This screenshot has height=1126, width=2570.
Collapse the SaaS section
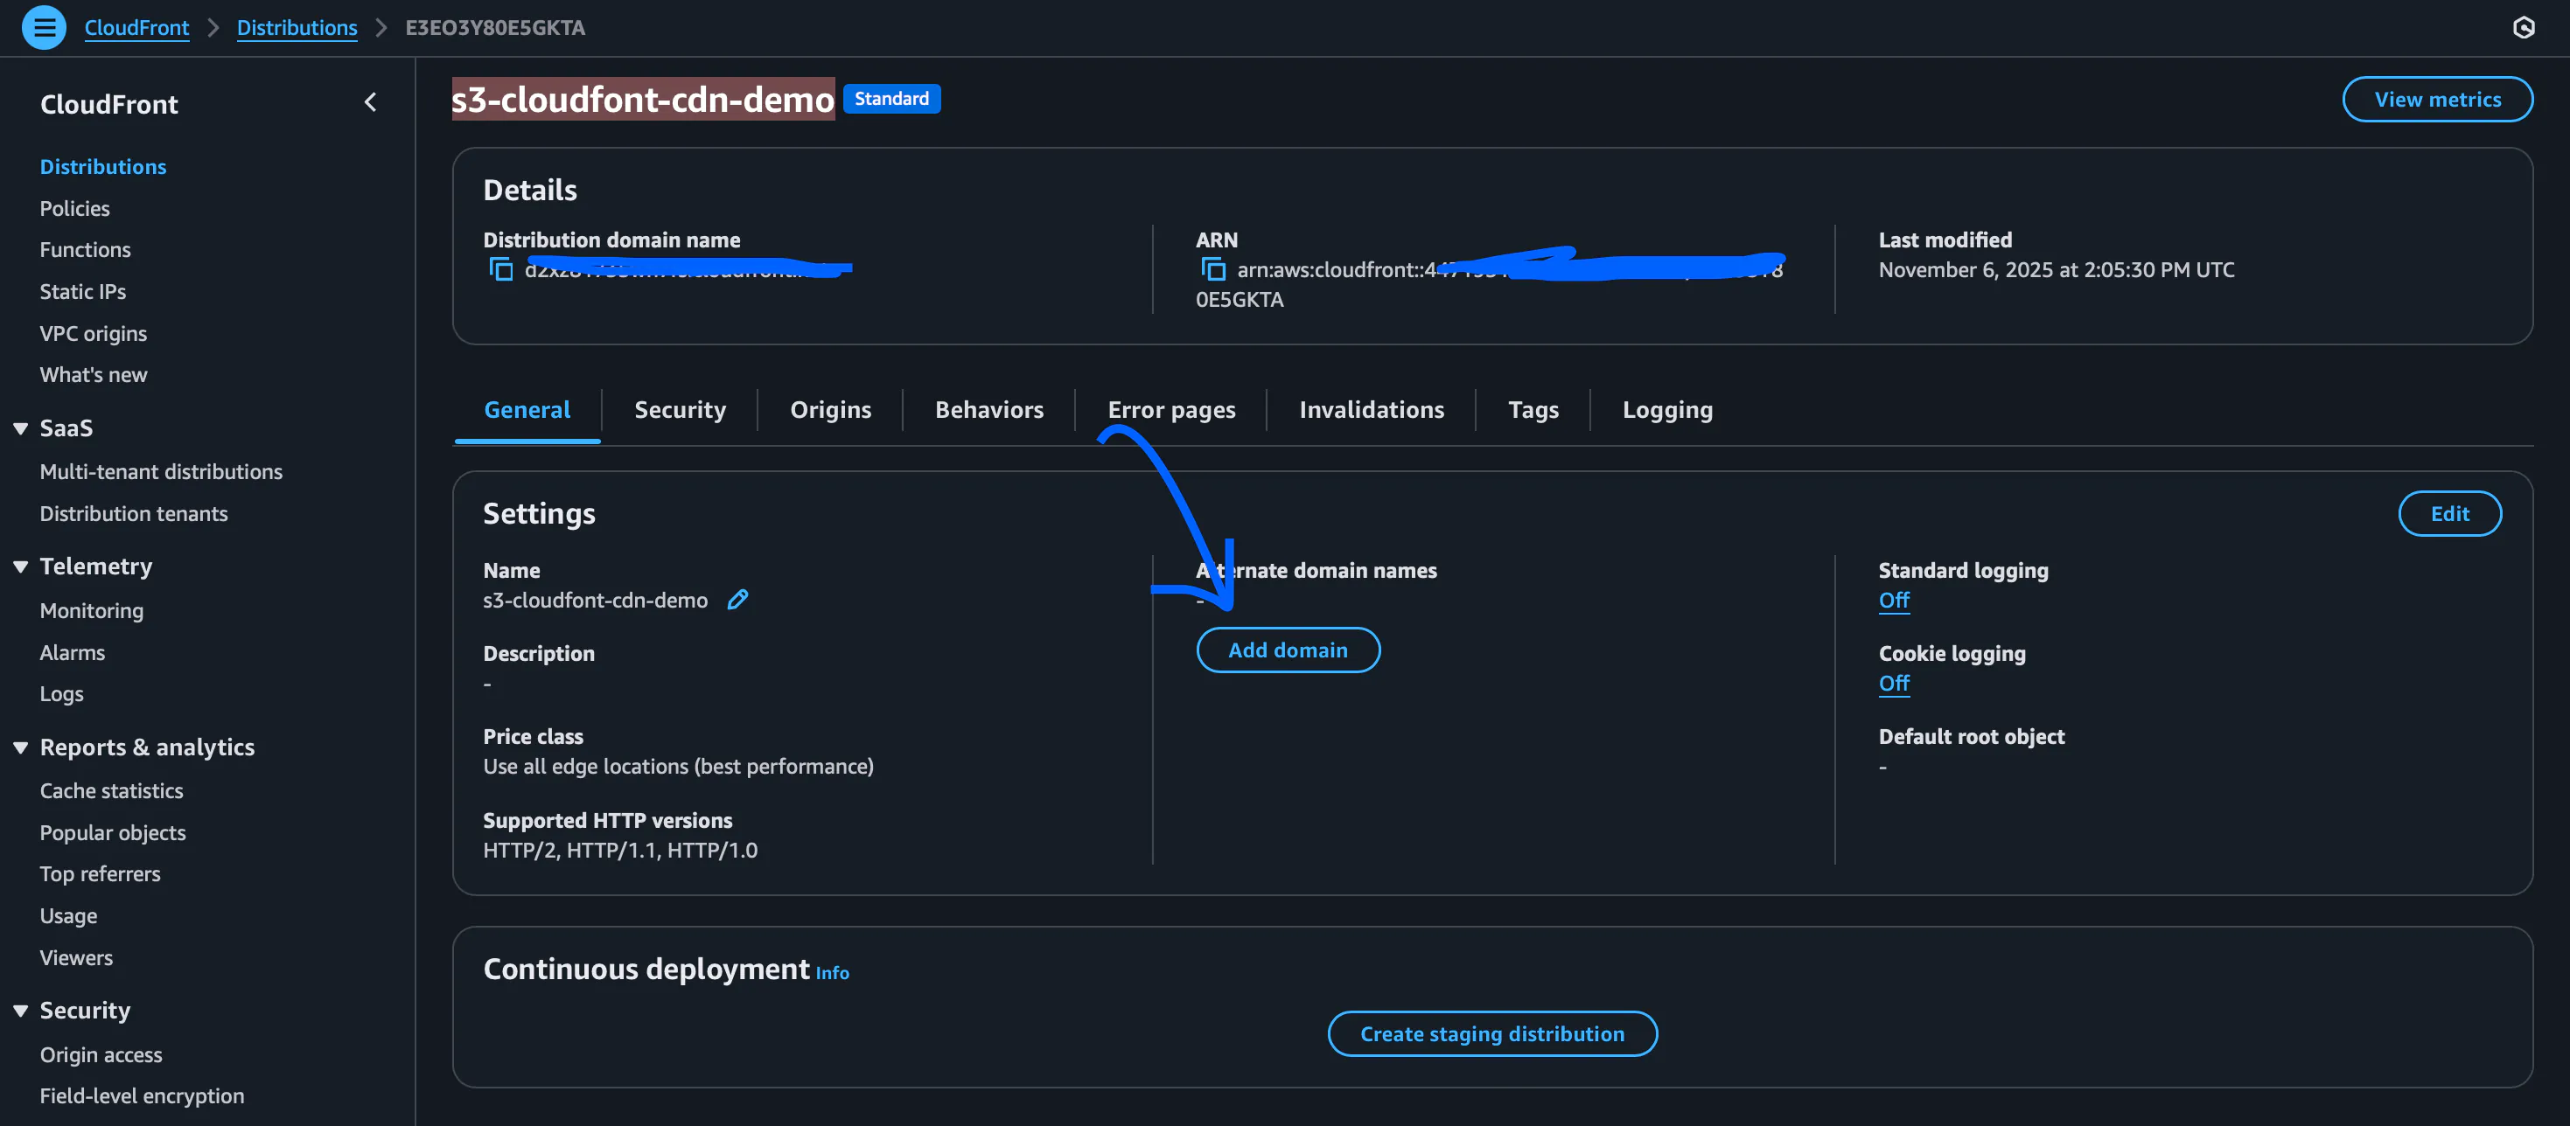[x=21, y=427]
